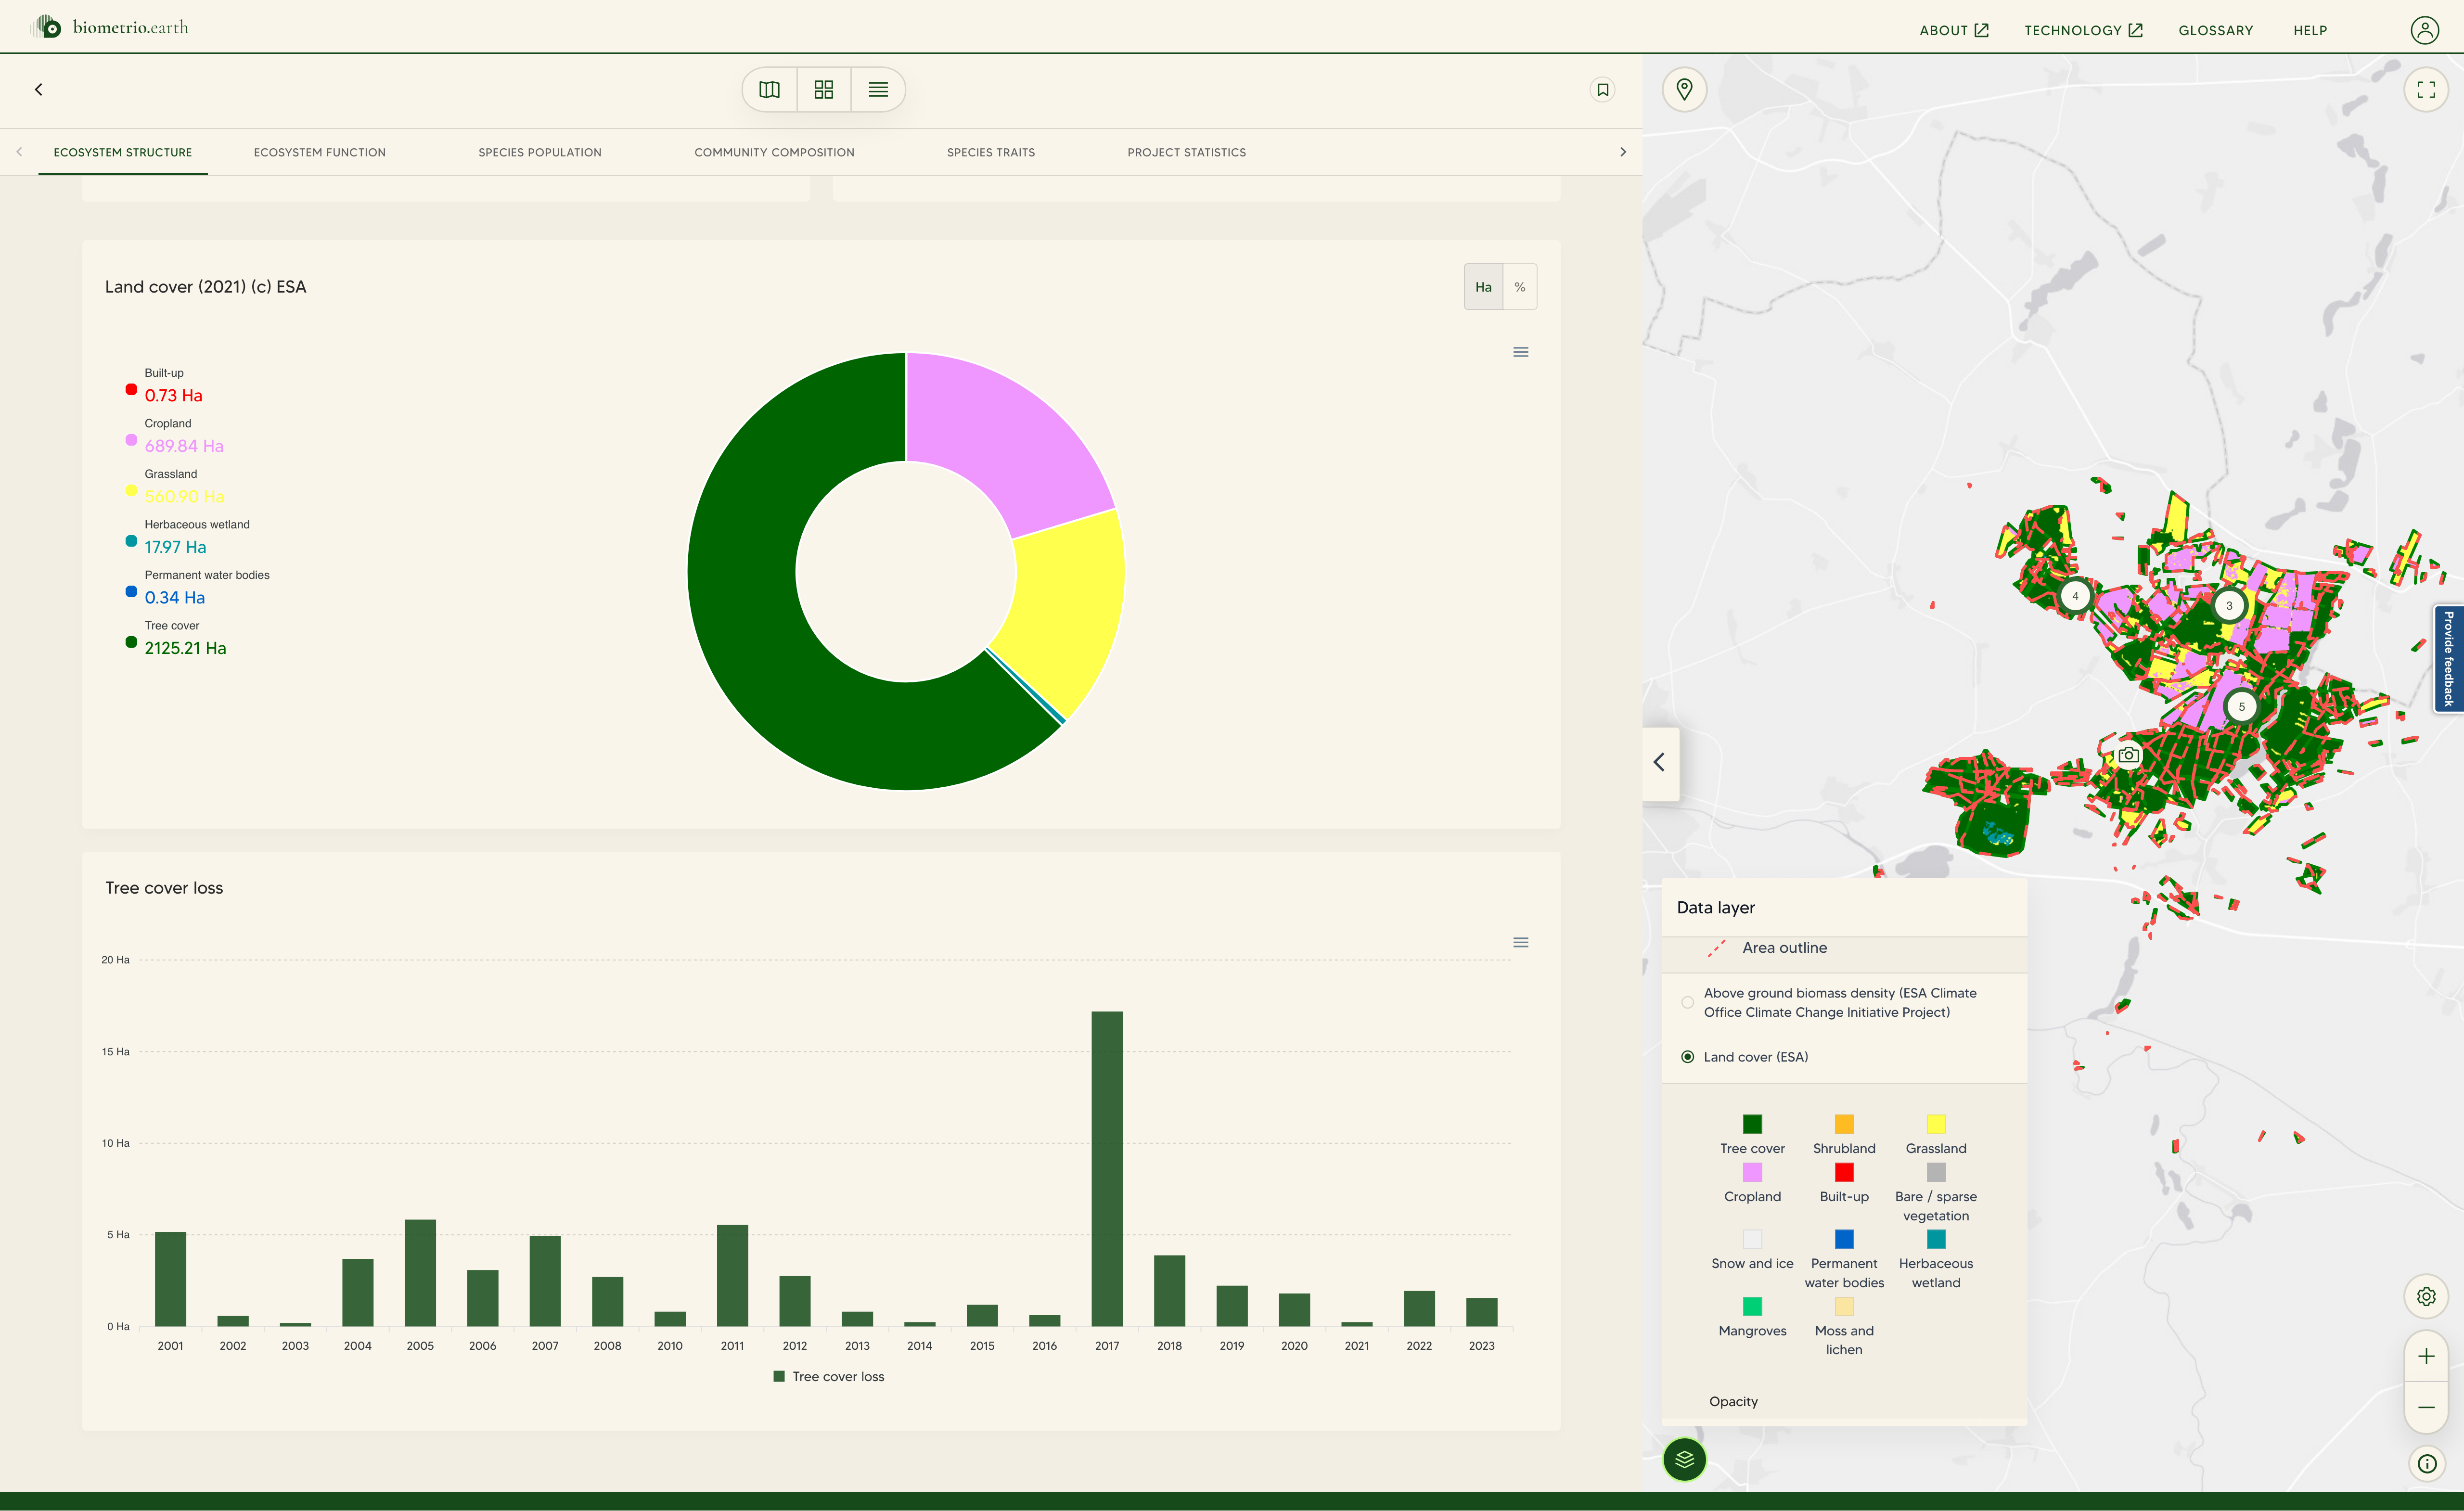Click About external link icon
The image size is (2464, 1511).
pos(1981,30)
